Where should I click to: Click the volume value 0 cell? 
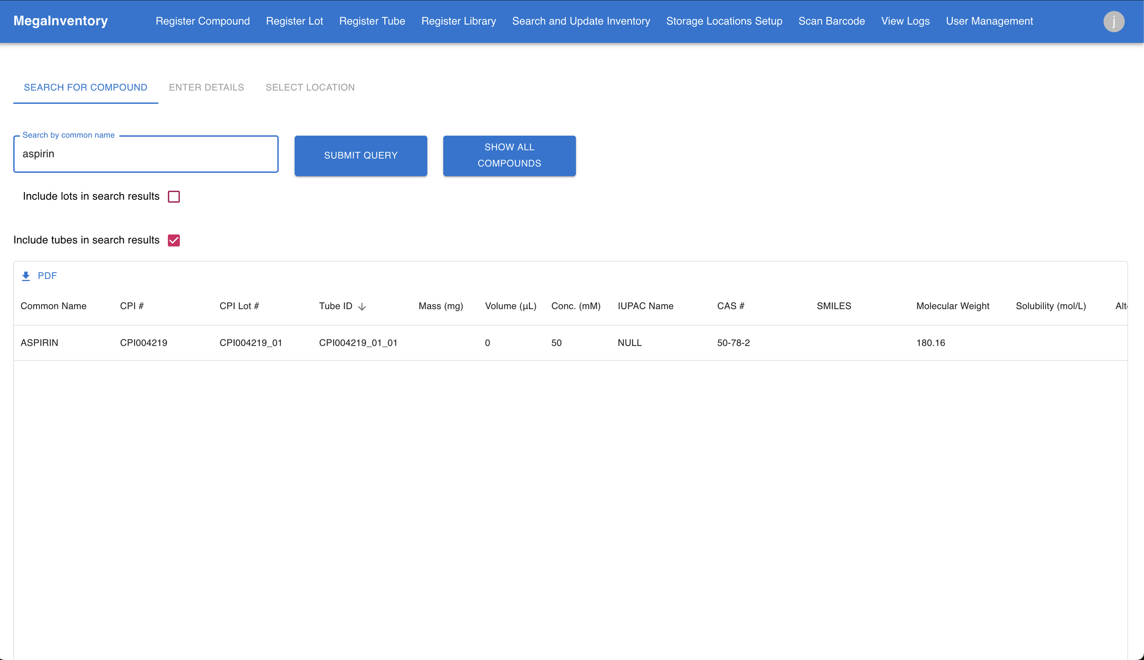[x=487, y=343]
